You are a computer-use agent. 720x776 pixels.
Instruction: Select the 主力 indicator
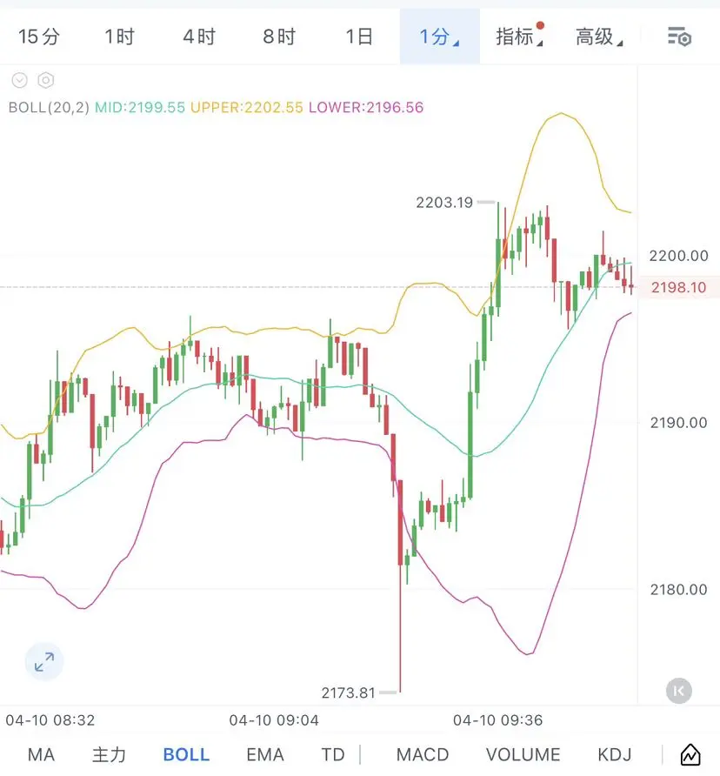(109, 755)
